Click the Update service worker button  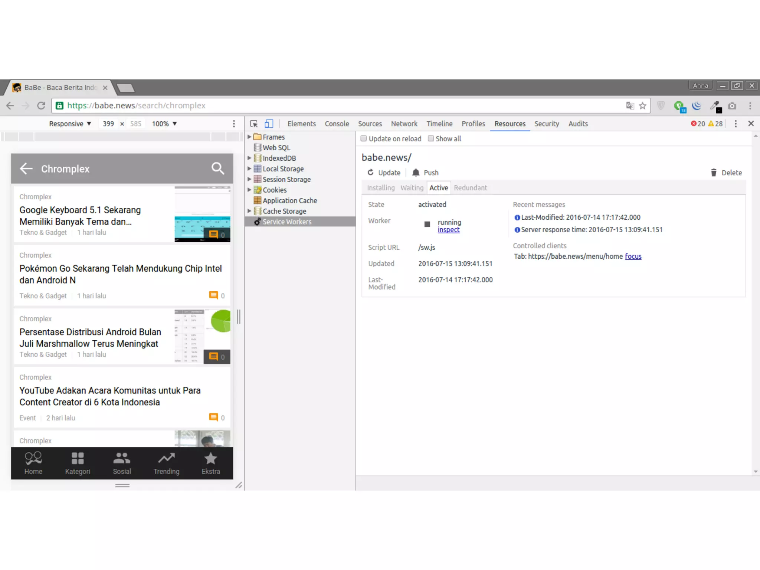384,173
